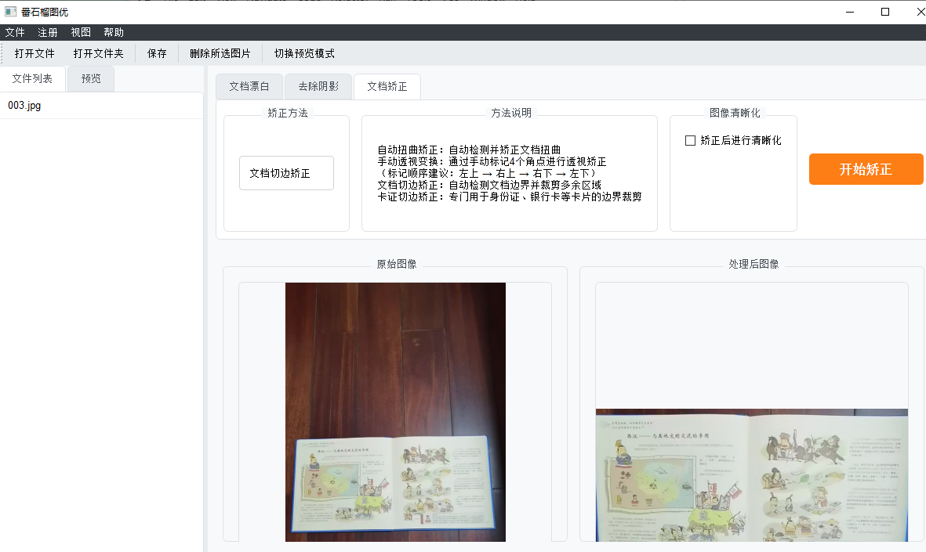The width and height of the screenshot is (926, 552).
Task: Open the 文件 menu
Action: tap(16, 32)
